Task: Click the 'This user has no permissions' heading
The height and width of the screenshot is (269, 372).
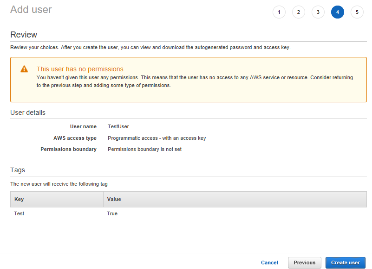Action: click(80, 69)
